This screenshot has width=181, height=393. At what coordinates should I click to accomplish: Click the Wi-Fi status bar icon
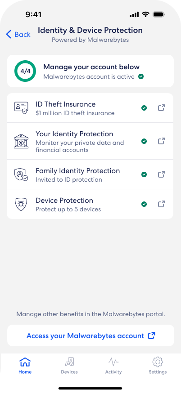click(x=145, y=14)
